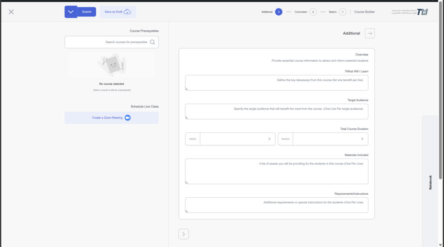Click the hour(s) duration input

330,139
